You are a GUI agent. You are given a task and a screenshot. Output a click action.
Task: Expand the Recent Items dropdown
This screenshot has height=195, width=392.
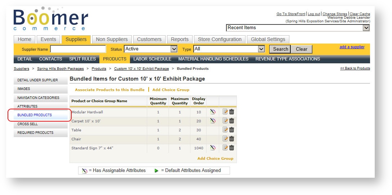[x=366, y=28]
